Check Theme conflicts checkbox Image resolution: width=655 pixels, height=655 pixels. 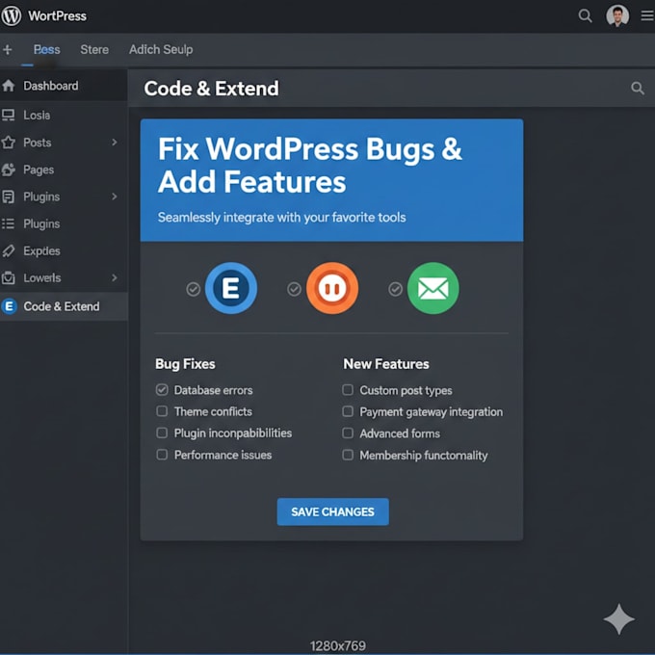[162, 411]
